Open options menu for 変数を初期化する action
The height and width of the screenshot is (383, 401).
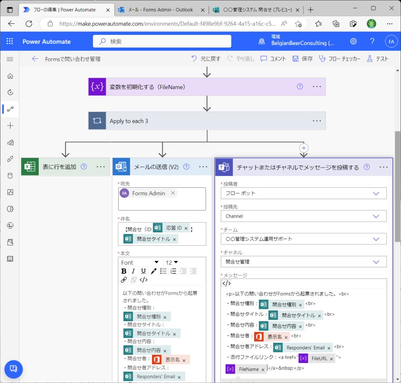click(316, 86)
